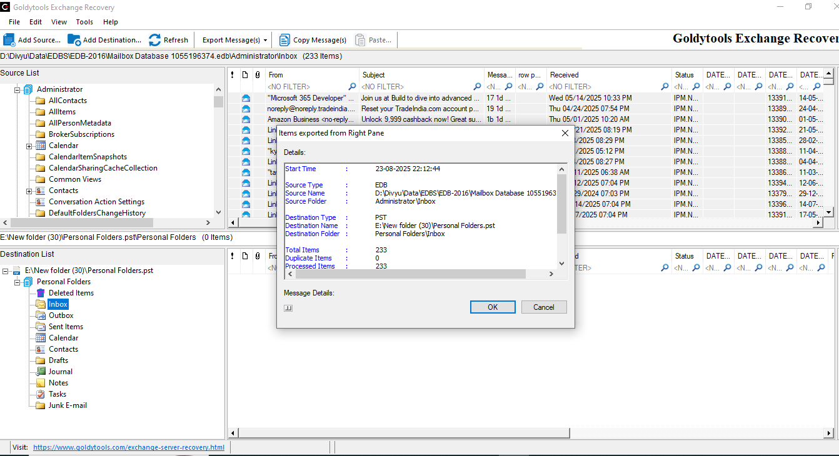Open the View menu

(59, 22)
